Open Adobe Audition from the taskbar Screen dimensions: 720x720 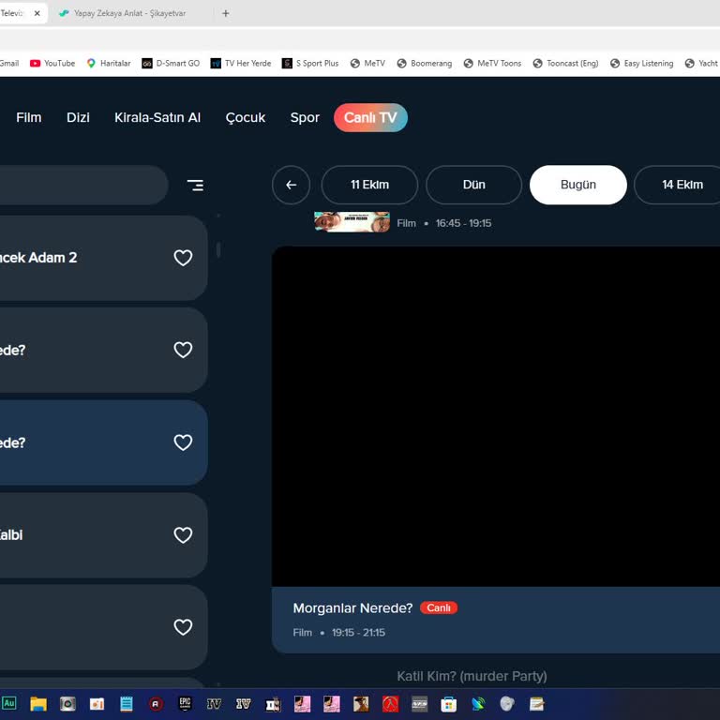tap(9, 703)
